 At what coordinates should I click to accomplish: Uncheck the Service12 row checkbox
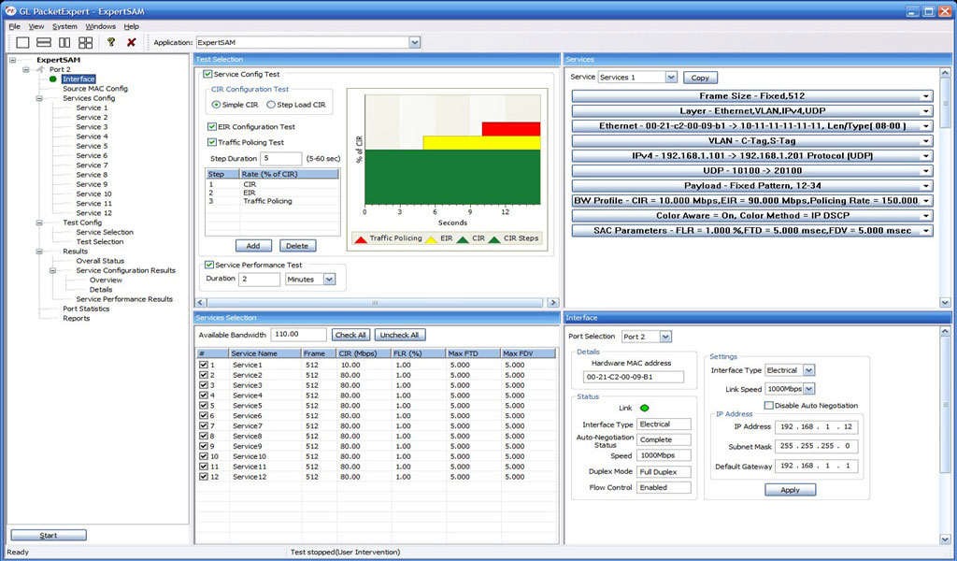click(203, 476)
